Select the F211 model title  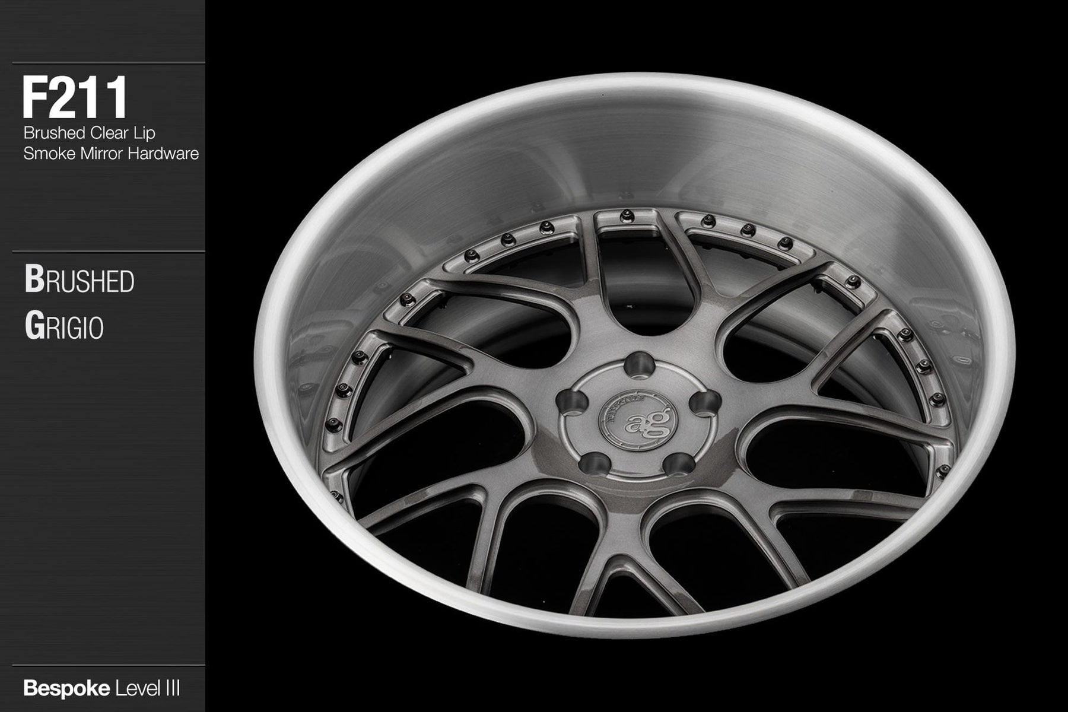[75, 98]
